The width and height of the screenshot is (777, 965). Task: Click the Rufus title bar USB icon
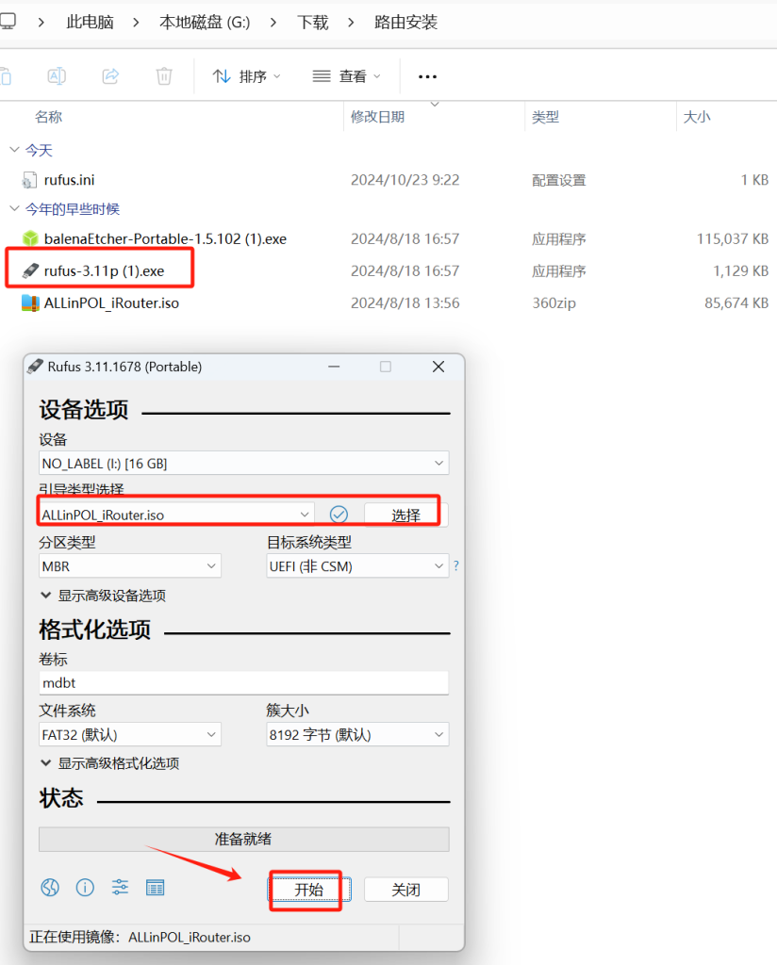[35, 367]
